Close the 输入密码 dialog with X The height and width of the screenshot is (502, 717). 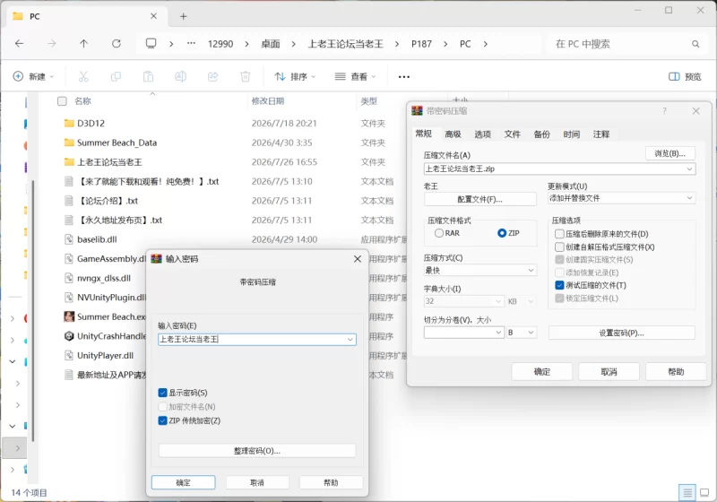[x=358, y=259]
